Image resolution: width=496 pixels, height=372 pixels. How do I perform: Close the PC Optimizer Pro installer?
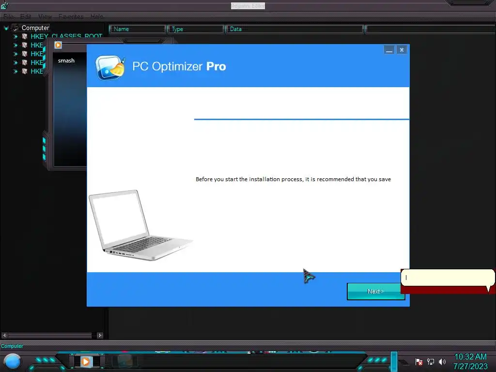[402, 50]
